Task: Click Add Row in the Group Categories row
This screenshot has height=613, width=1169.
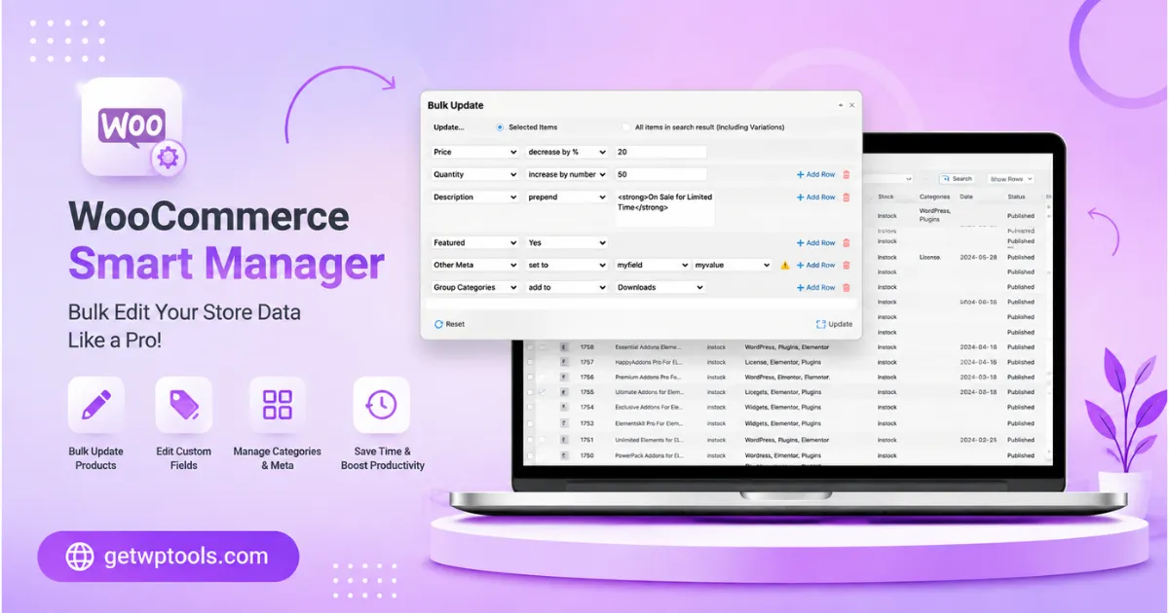Action: 815,288
